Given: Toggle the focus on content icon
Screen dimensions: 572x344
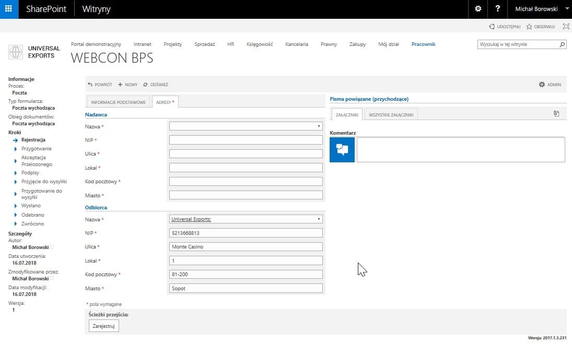Looking at the screenshot, I should (x=566, y=26).
